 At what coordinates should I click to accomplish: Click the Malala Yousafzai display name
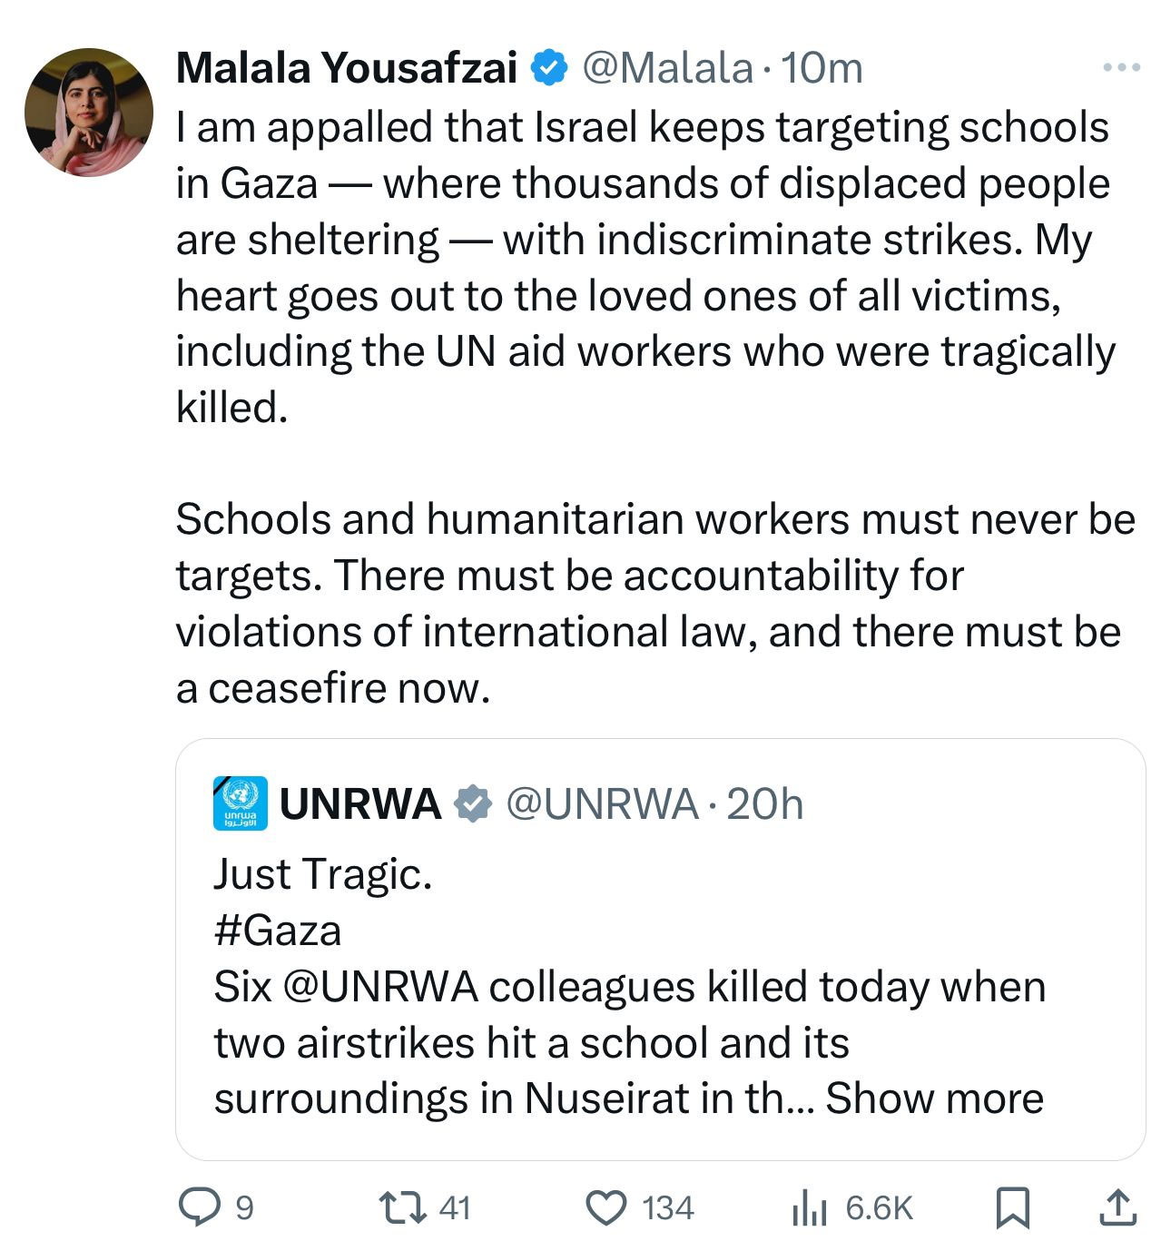347,68
